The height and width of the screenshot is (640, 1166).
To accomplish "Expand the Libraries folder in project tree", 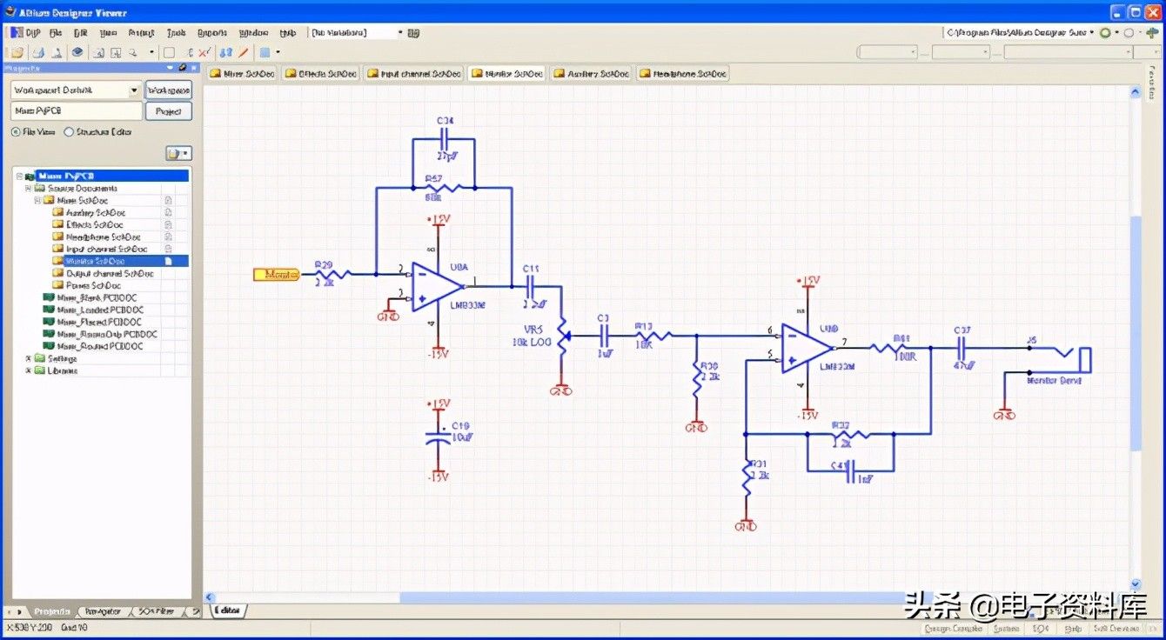I will click(x=29, y=370).
